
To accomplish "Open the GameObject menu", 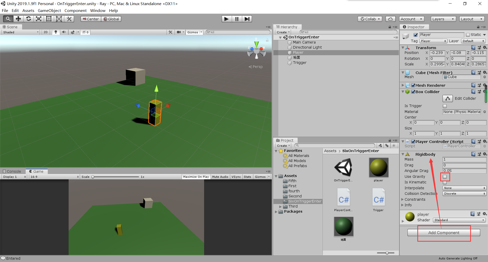I will point(49,10).
